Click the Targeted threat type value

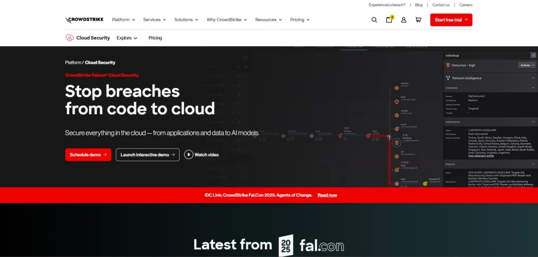(x=473, y=109)
